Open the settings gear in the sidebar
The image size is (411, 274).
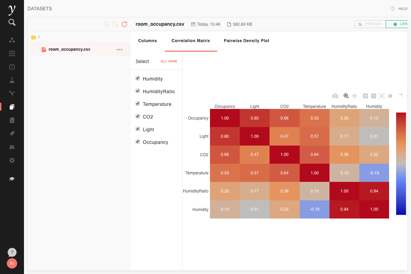[x=12, y=160]
